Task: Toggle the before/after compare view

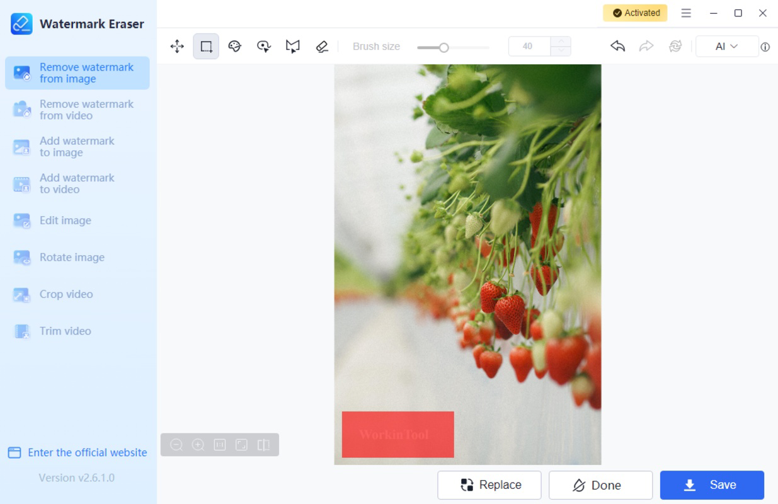Action: 263,445
